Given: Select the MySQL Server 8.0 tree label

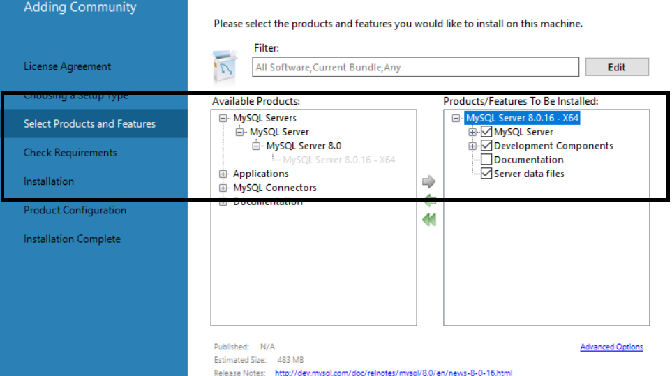Looking at the screenshot, I should (x=304, y=146).
